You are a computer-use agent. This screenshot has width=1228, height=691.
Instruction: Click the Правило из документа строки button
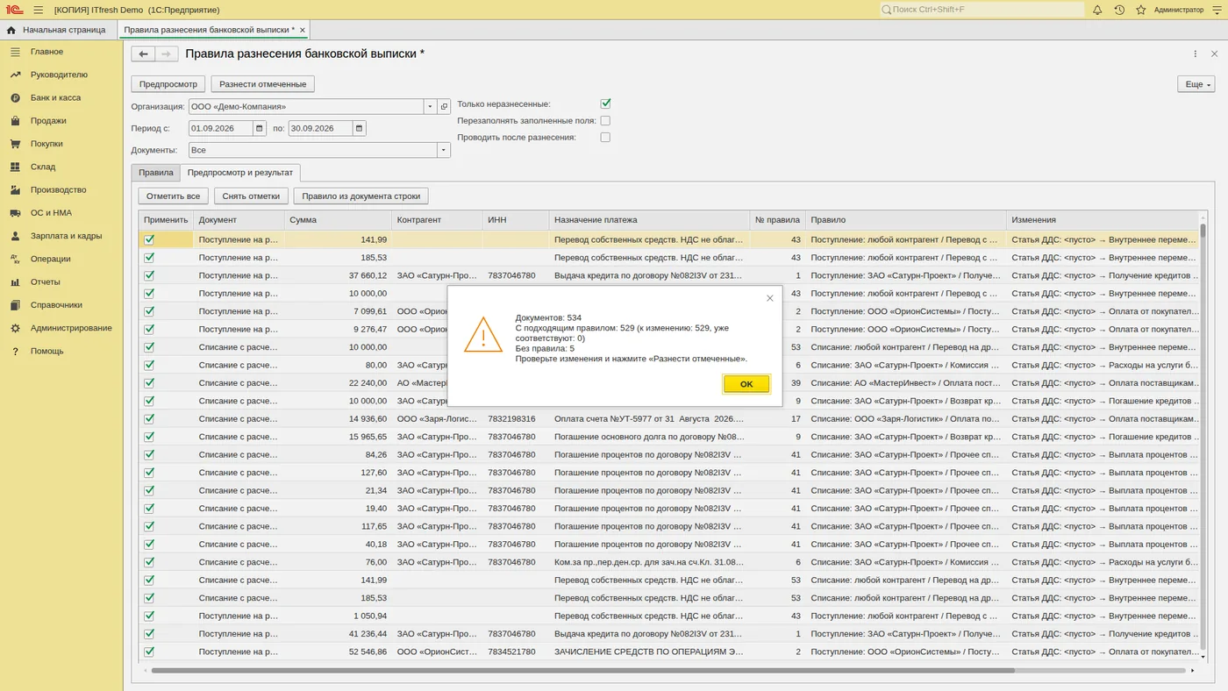point(361,196)
